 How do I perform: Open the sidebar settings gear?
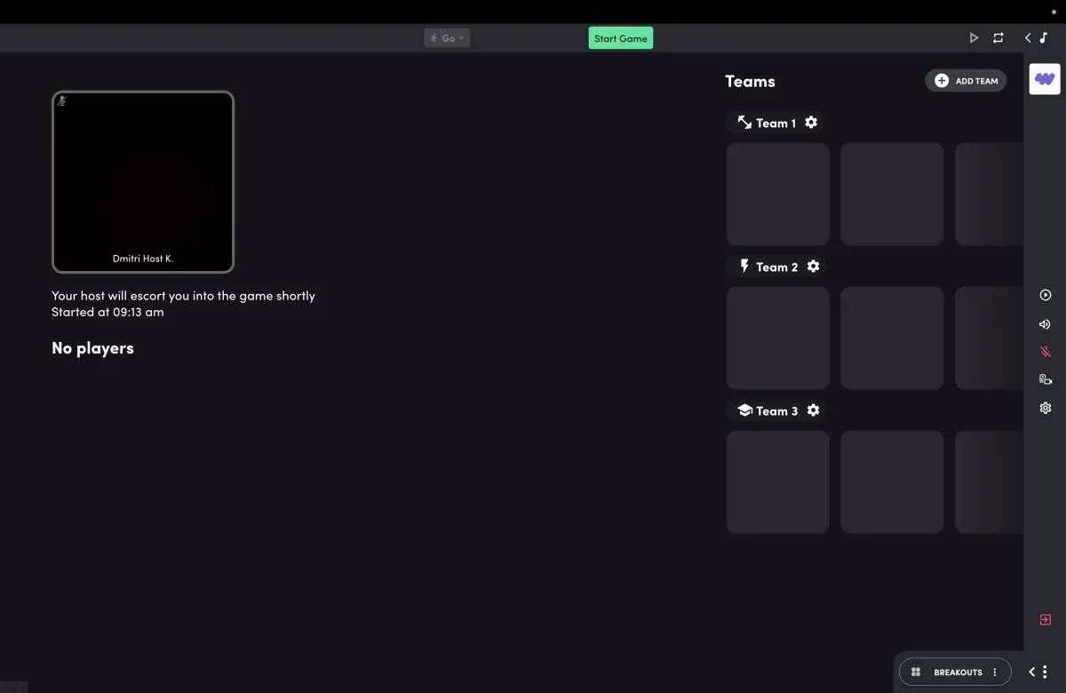1046,408
